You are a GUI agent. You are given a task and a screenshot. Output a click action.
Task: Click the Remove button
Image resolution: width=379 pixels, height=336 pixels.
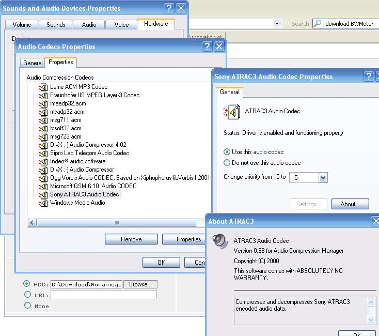[131, 239]
